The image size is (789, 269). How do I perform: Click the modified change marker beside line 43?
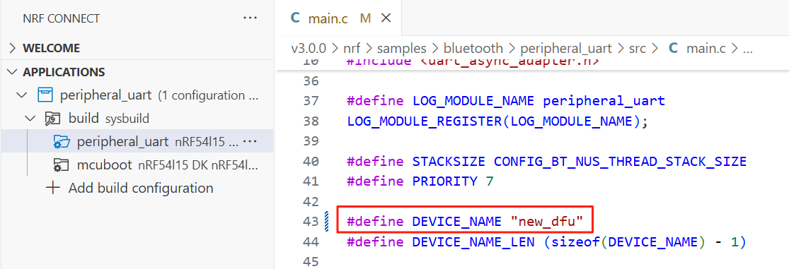[x=326, y=221]
